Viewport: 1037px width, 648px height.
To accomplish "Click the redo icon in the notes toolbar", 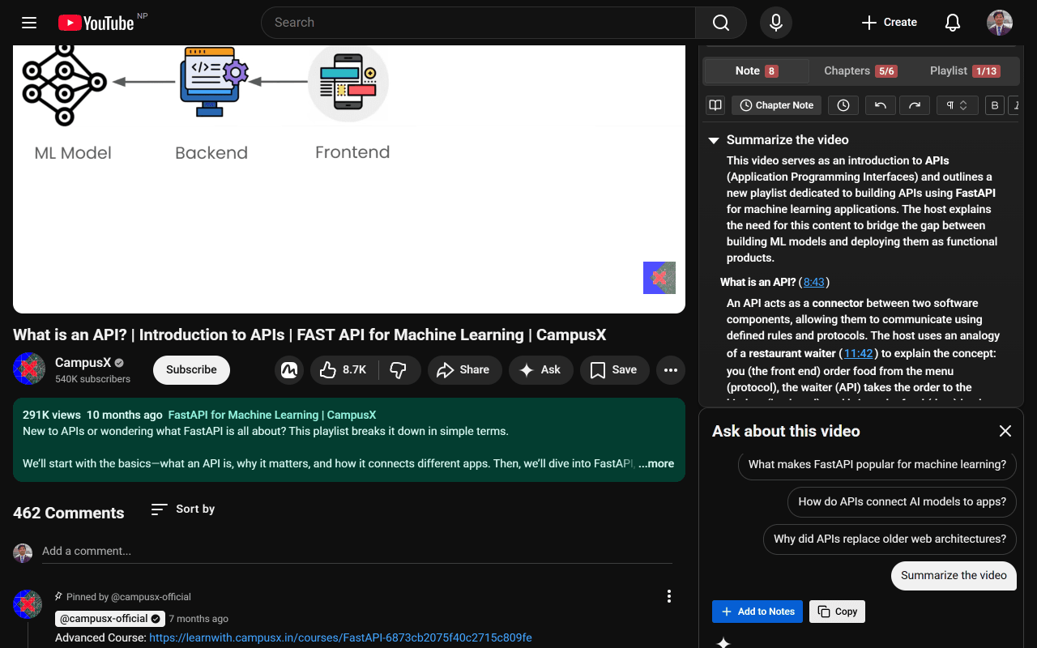I will (915, 104).
